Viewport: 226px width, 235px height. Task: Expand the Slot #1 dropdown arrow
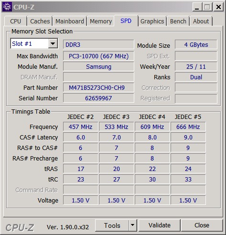[x=53, y=43]
